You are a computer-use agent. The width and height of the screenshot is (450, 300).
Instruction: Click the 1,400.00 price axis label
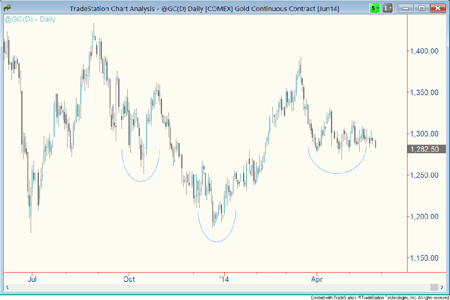pos(424,51)
